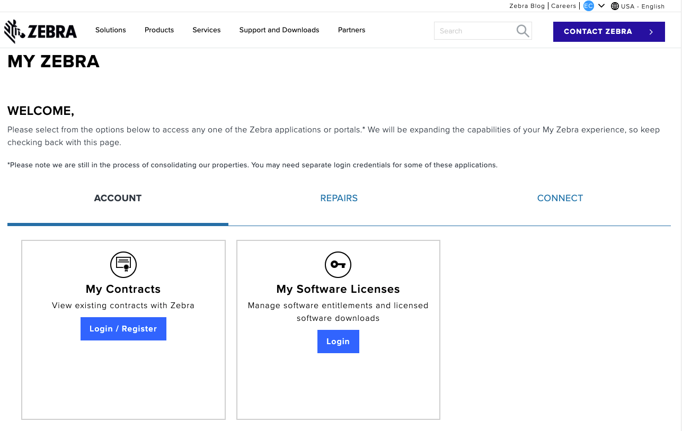Click the My Contracts certificate icon
The image size is (682, 431).
123,265
